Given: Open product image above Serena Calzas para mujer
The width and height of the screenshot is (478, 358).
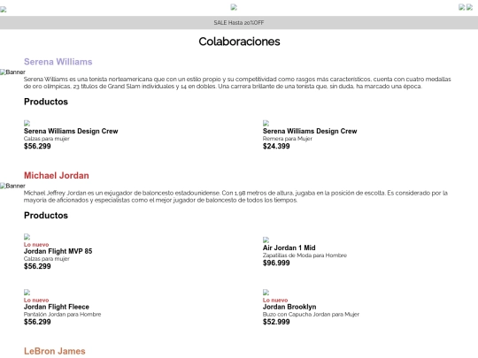Looking at the screenshot, I should [x=27, y=123].
